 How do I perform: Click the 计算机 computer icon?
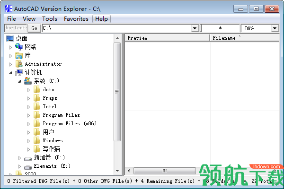[19, 72]
